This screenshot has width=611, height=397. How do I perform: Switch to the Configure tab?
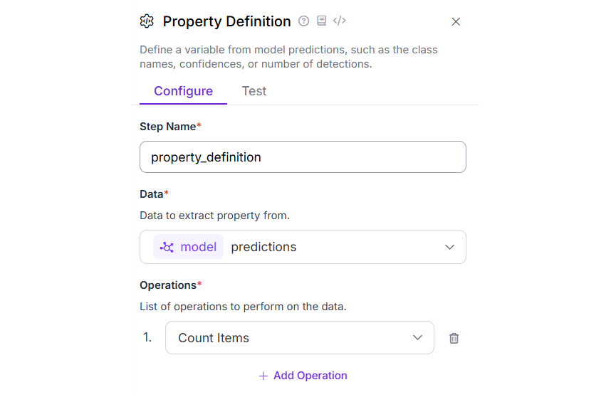(183, 91)
